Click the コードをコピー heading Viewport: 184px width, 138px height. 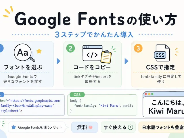(92, 67)
